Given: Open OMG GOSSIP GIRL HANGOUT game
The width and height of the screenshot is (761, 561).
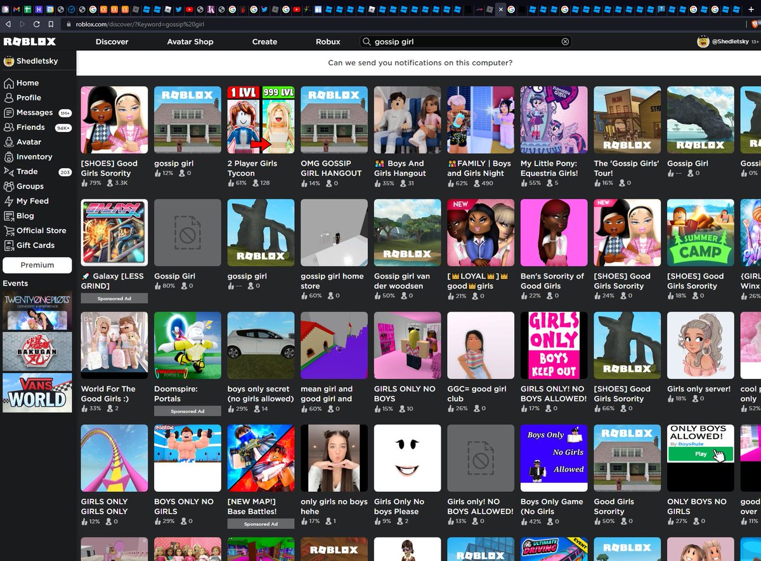Looking at the screenshot, I should click(x=334, y=120).
